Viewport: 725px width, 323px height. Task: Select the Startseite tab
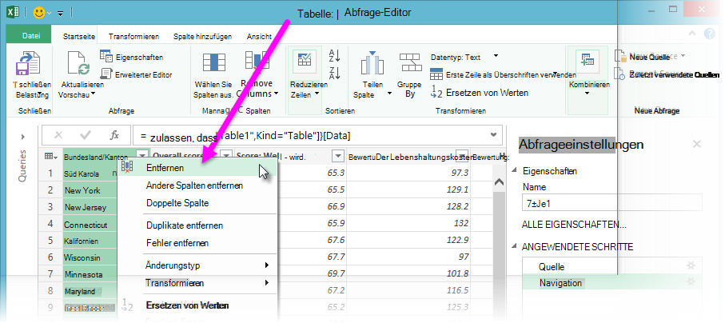pos(79,36)
